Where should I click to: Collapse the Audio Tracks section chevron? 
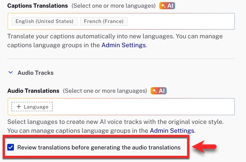point(11,73)
